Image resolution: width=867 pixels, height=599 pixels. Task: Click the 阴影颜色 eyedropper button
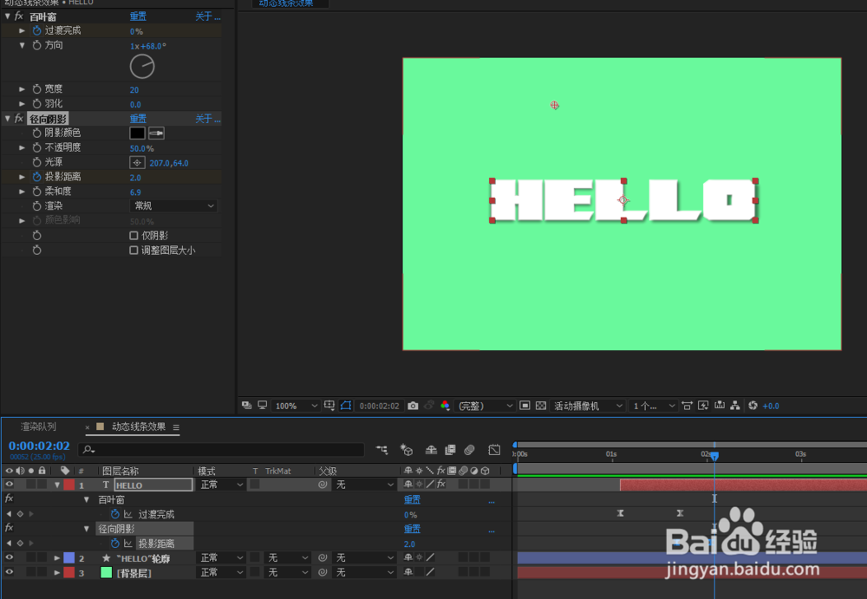click(x=156, y=133)
